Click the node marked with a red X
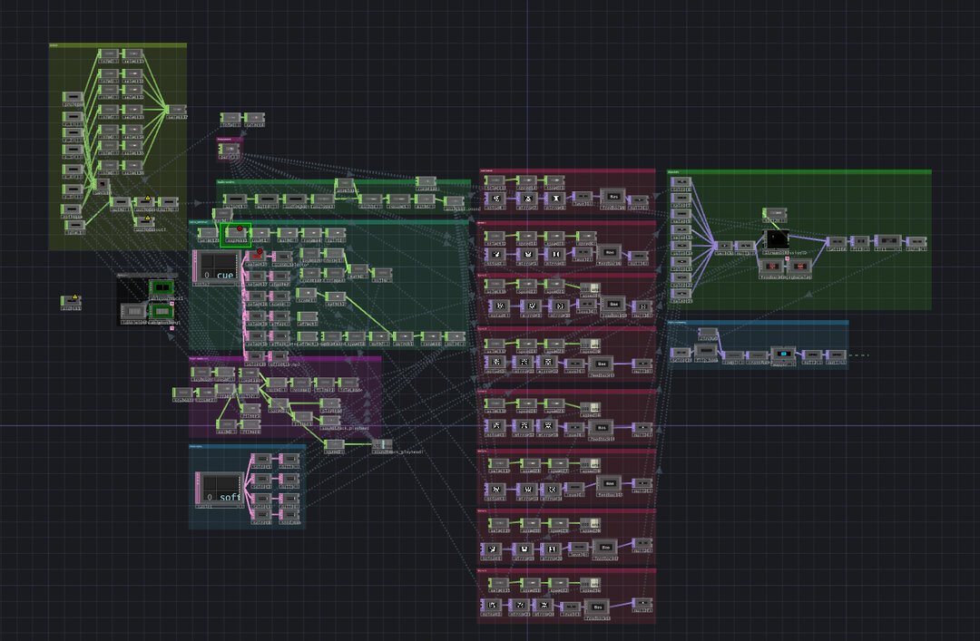 [x=257, y=255]
